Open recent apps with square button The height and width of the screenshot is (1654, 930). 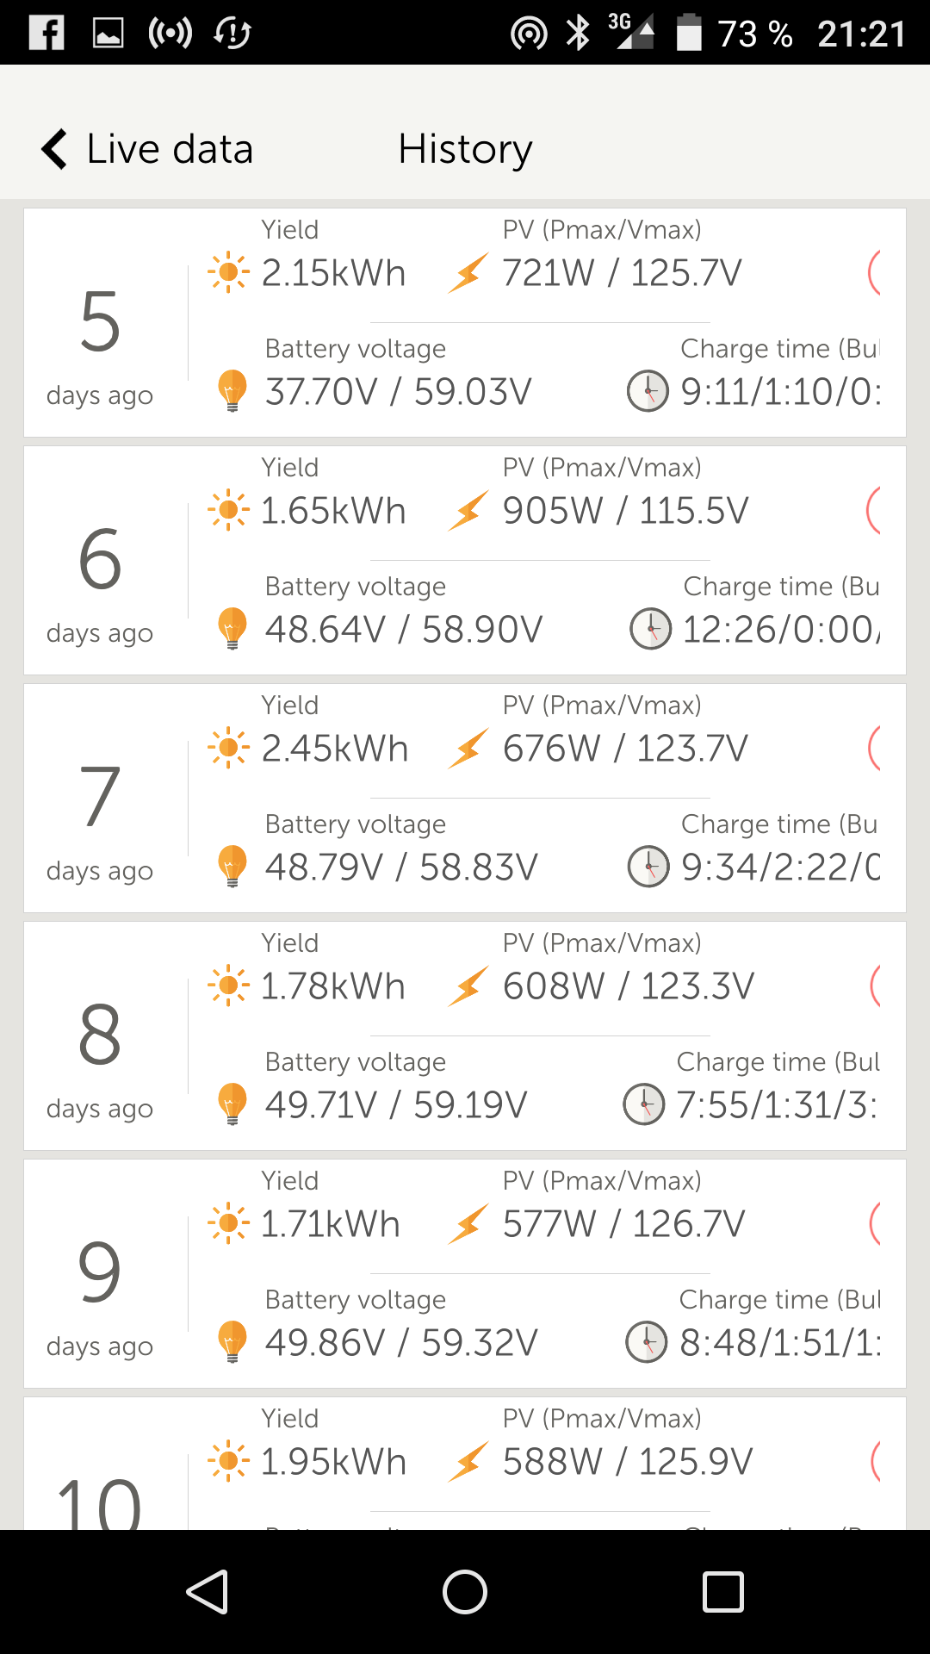tap(722, 1591)
